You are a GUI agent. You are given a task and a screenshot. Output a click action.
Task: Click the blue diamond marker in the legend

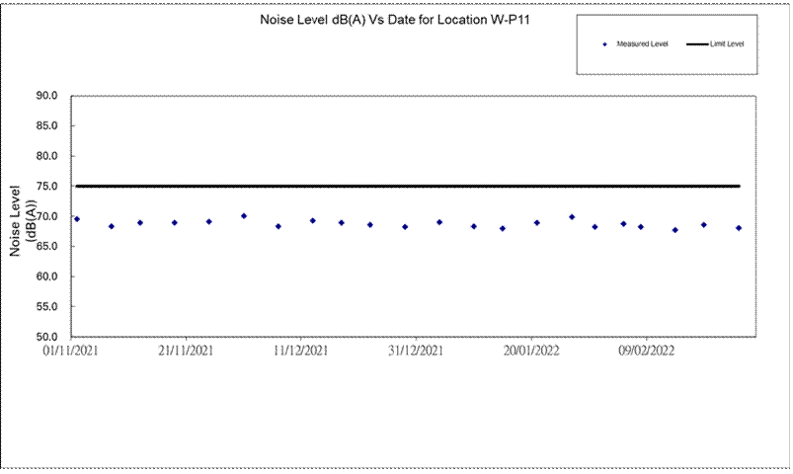click(x=603, y=44)
